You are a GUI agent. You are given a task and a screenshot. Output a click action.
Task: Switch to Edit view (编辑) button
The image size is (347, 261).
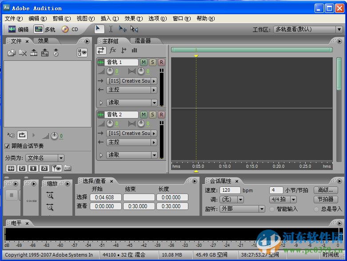point(19,29)
